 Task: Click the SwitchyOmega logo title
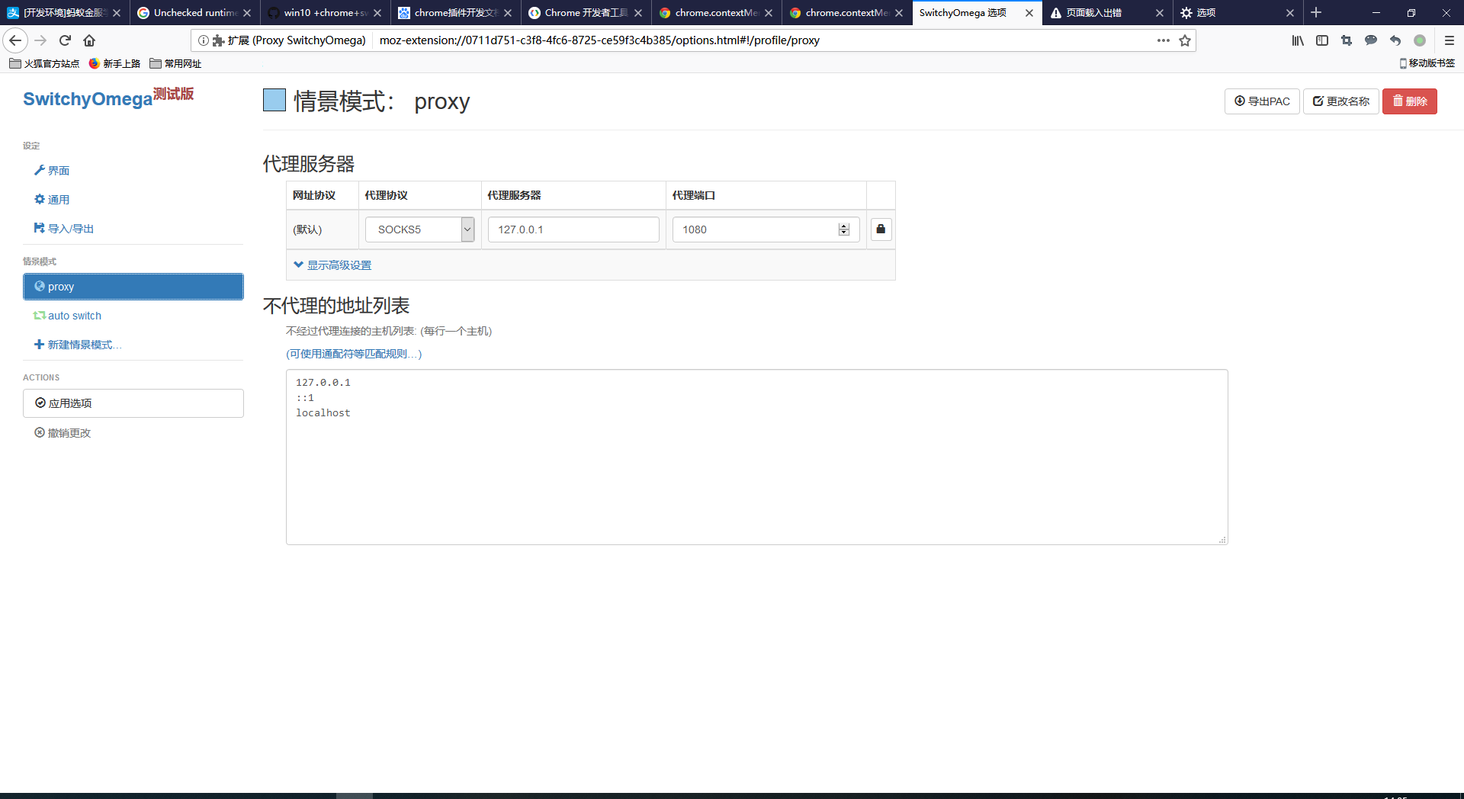click(108, 98)
